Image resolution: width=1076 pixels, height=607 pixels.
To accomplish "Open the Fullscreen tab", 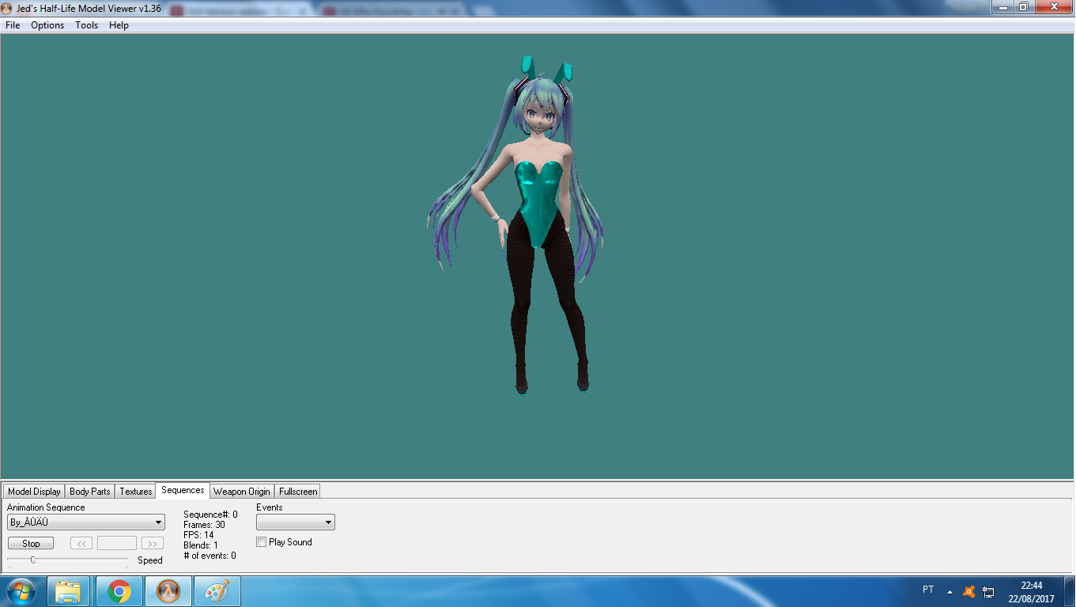I will tap(298, 492).
